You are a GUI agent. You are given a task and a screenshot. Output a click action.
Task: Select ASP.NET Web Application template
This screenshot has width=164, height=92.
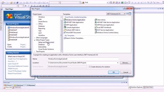[x=74, y=22]
